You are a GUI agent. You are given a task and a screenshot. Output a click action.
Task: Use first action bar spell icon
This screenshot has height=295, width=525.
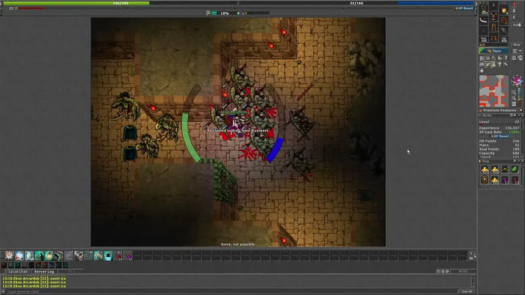[9, 256]
